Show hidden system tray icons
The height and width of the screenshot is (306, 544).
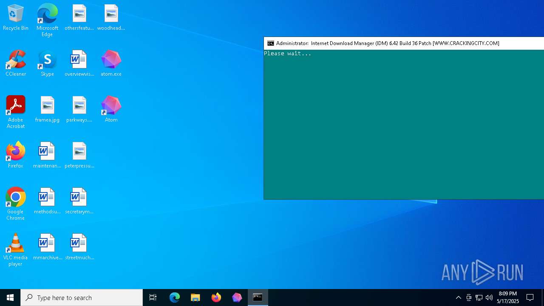point(459,297)
